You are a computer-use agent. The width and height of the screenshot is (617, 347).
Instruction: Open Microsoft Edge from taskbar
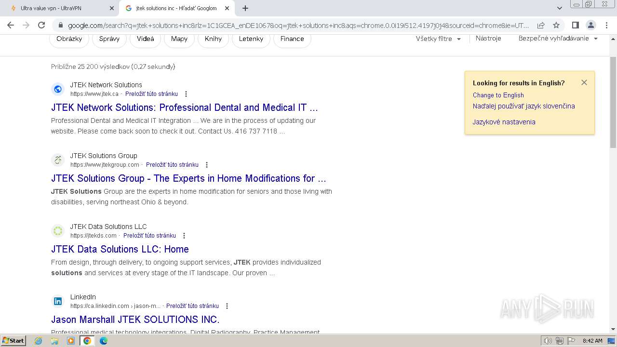104,341
